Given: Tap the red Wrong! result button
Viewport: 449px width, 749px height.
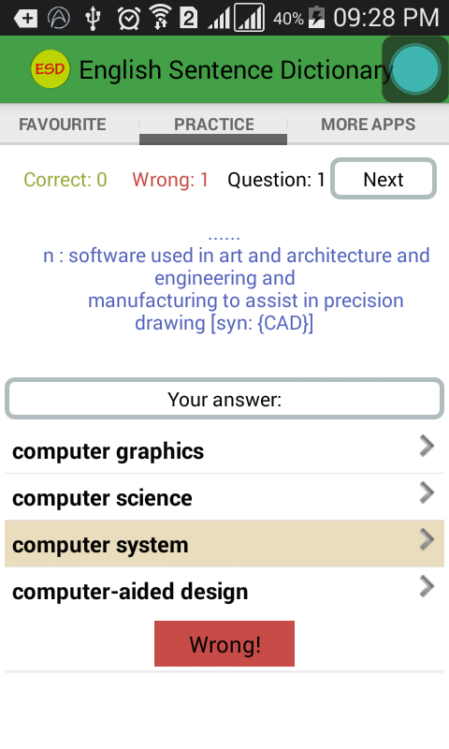Looking at the screenshot, I should tap(224, 643).
